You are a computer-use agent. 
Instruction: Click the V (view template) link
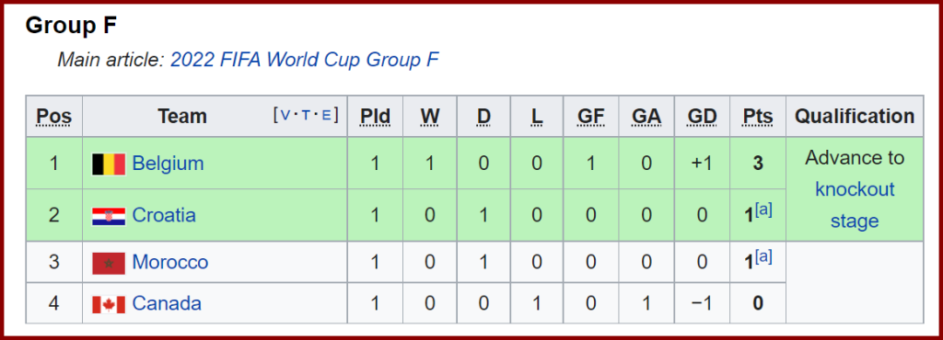pos(285,115)
